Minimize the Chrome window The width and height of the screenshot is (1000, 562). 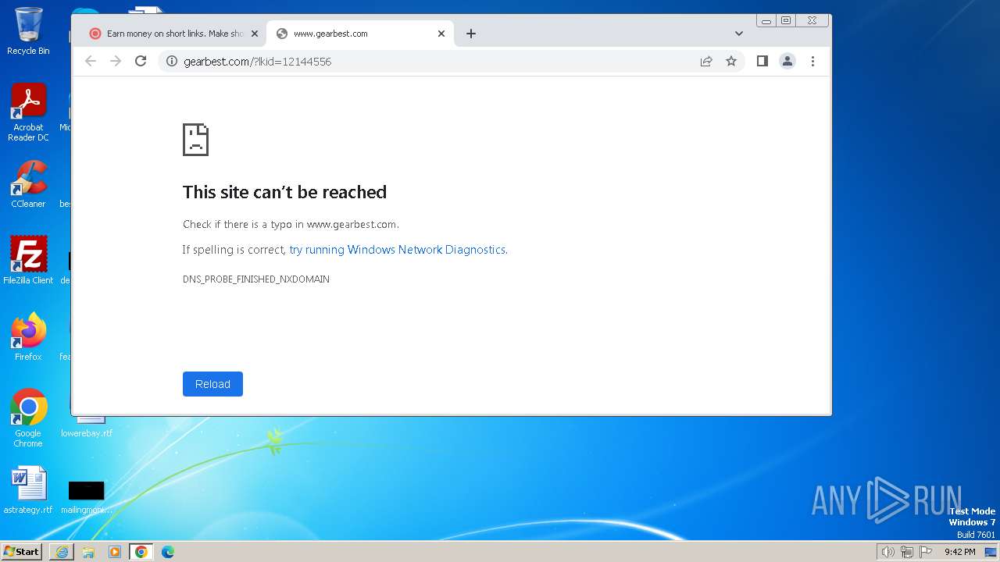766,21
